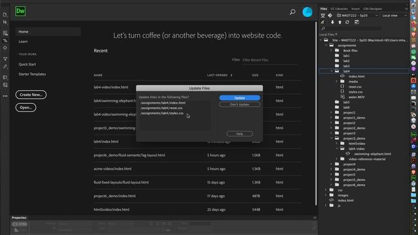418x235 pixels.
Task: Switch to the CSS Designer tab
Action: coord(373,8)
